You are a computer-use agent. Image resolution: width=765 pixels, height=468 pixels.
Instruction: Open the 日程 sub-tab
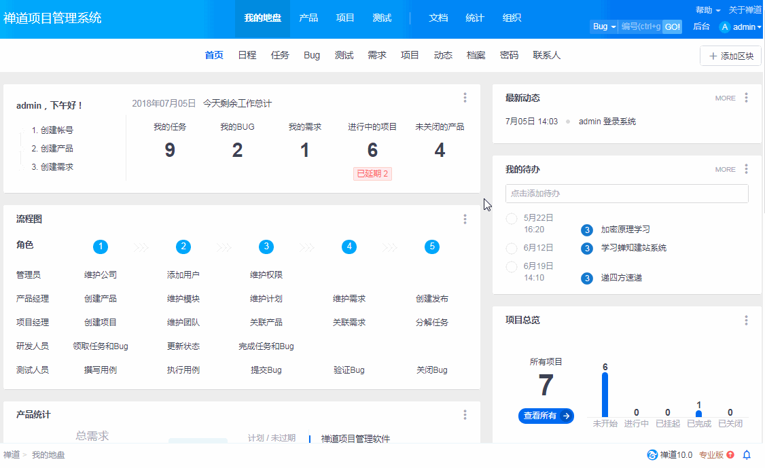pyautogui.click(x=247, y=56)
